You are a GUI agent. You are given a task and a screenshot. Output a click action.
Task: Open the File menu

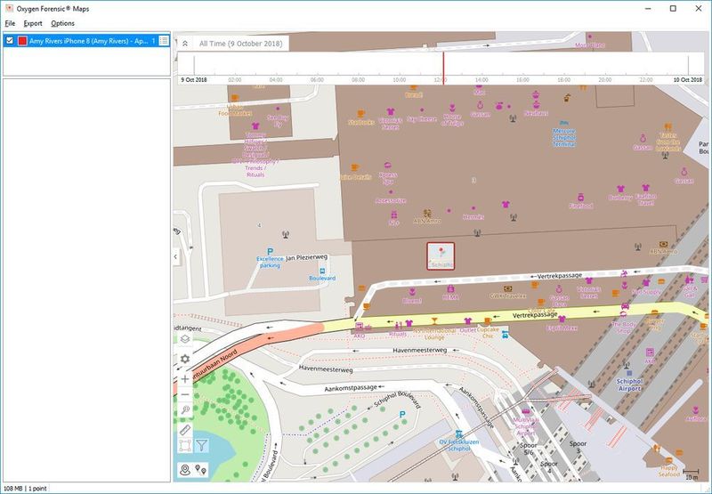click(x=10, y=23)
